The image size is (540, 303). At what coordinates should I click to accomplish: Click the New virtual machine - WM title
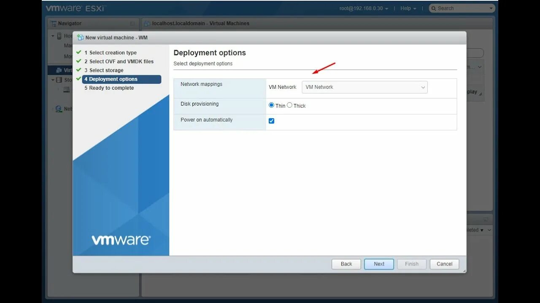tap(116, 37)
